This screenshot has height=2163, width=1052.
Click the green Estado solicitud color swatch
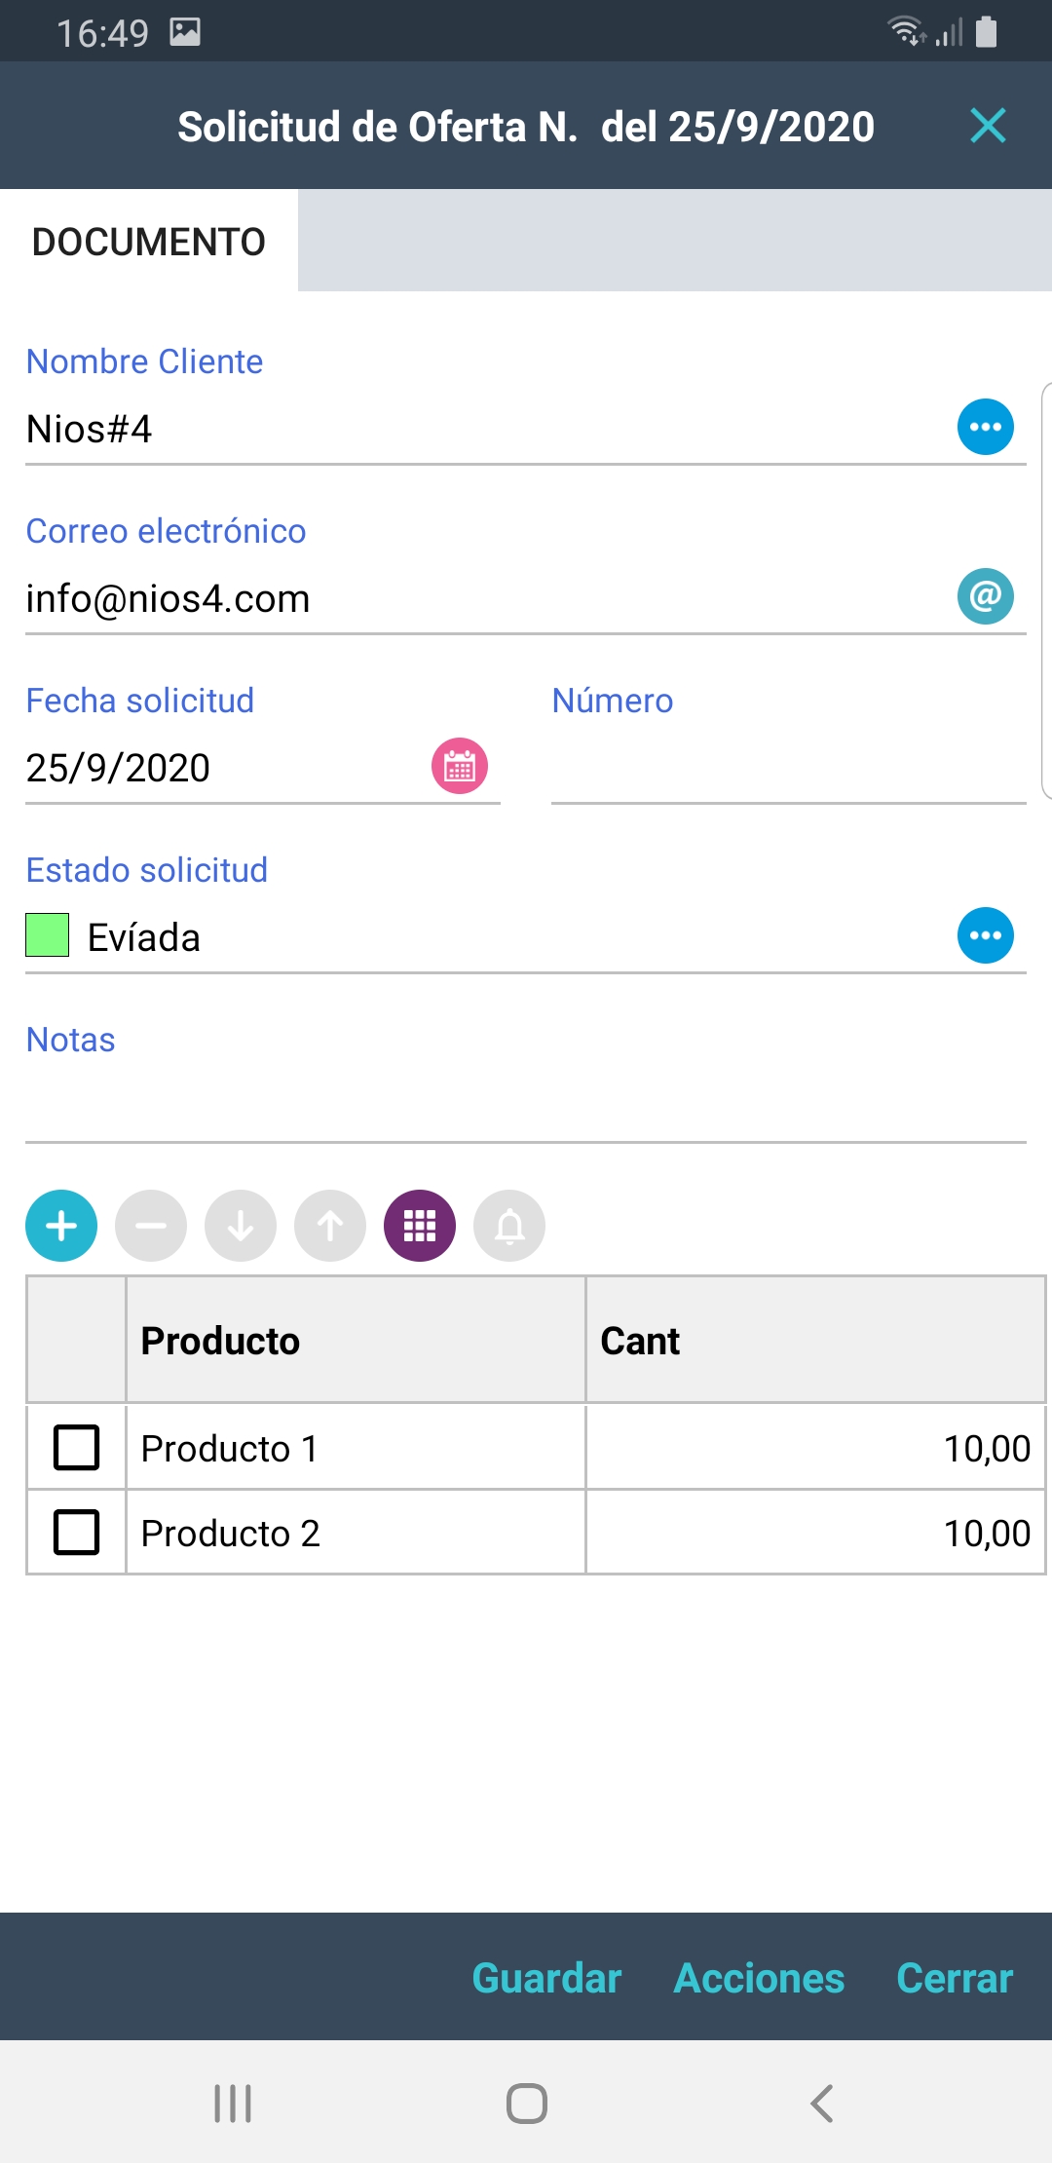tap(47, 935)
